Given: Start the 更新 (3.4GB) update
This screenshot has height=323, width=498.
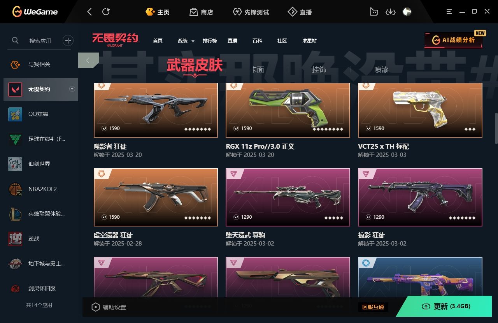Looking at the screenshot, I should 447,306.
